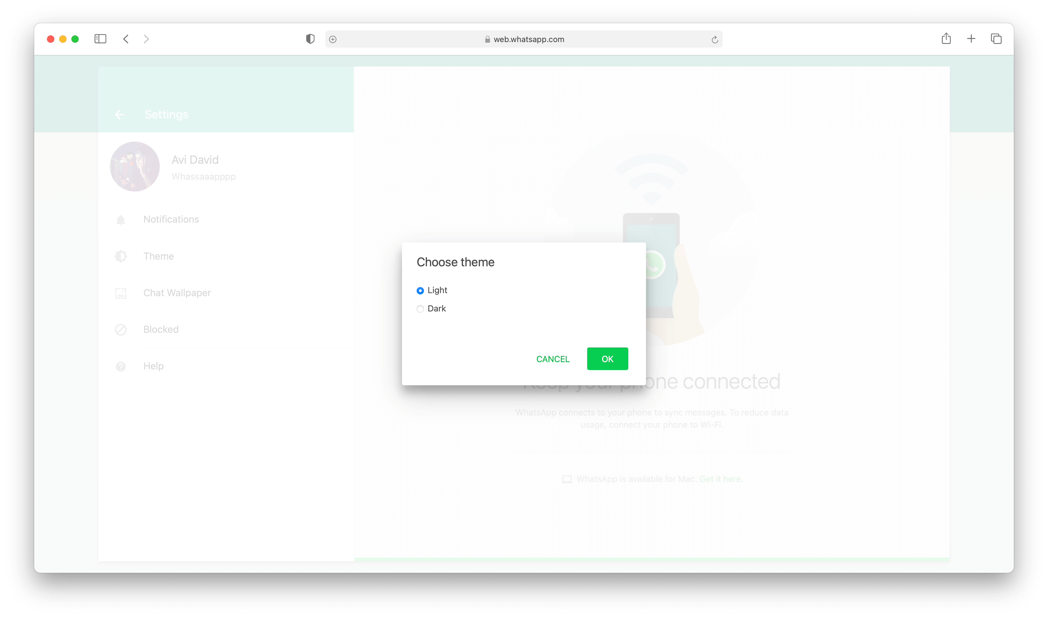Open a new tab with the plus icon
This screenshot has width=1048, height=618.
click(x=971, y=39)
